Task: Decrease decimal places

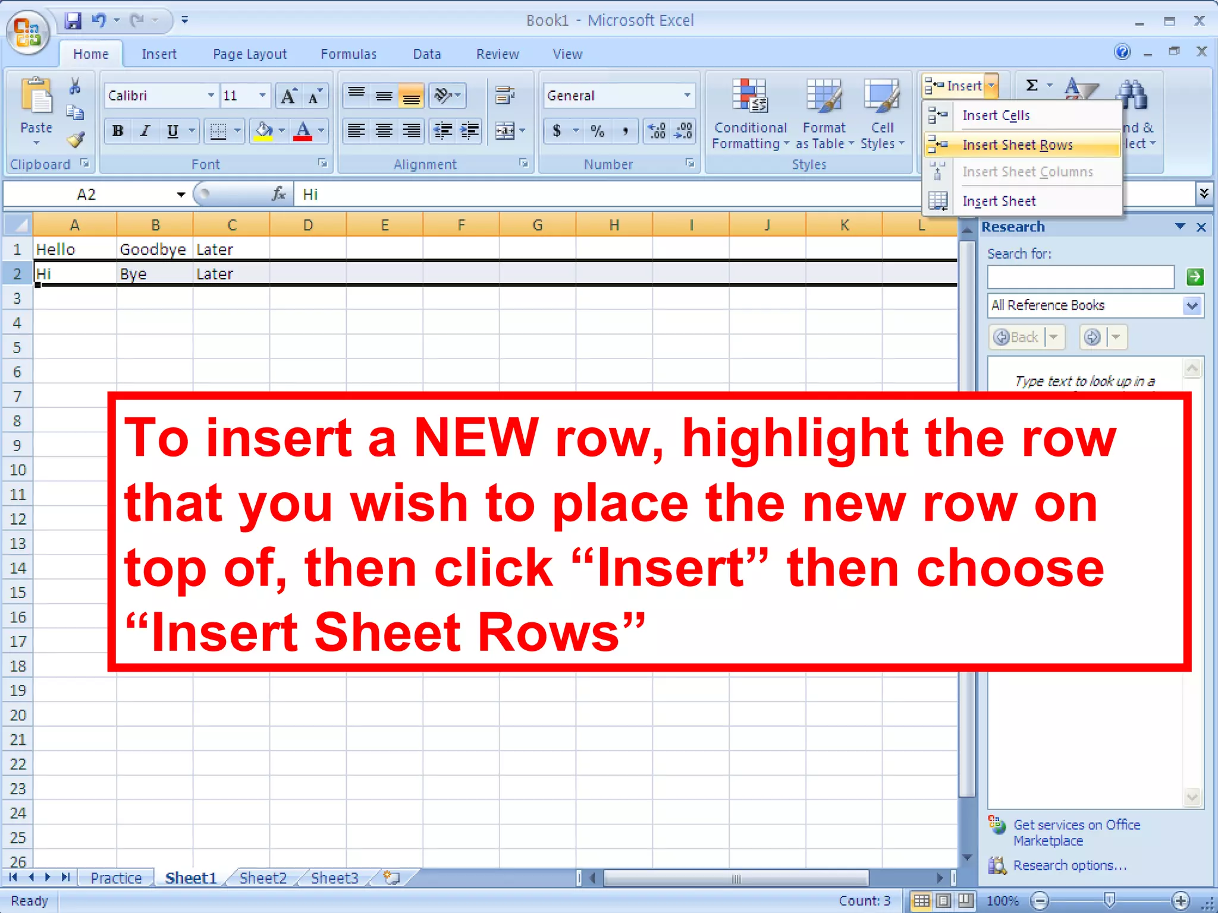Action: click(683, 131)
